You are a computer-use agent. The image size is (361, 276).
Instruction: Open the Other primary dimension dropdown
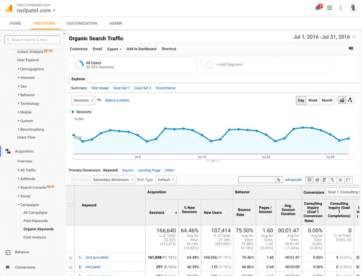pyautogui.click(x=170, y=170)
